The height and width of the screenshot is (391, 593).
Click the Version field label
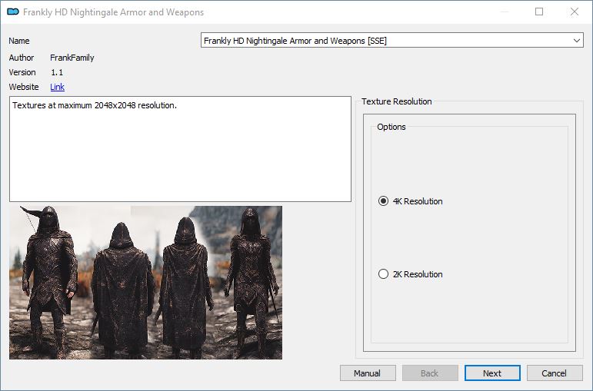pos(22,72)
